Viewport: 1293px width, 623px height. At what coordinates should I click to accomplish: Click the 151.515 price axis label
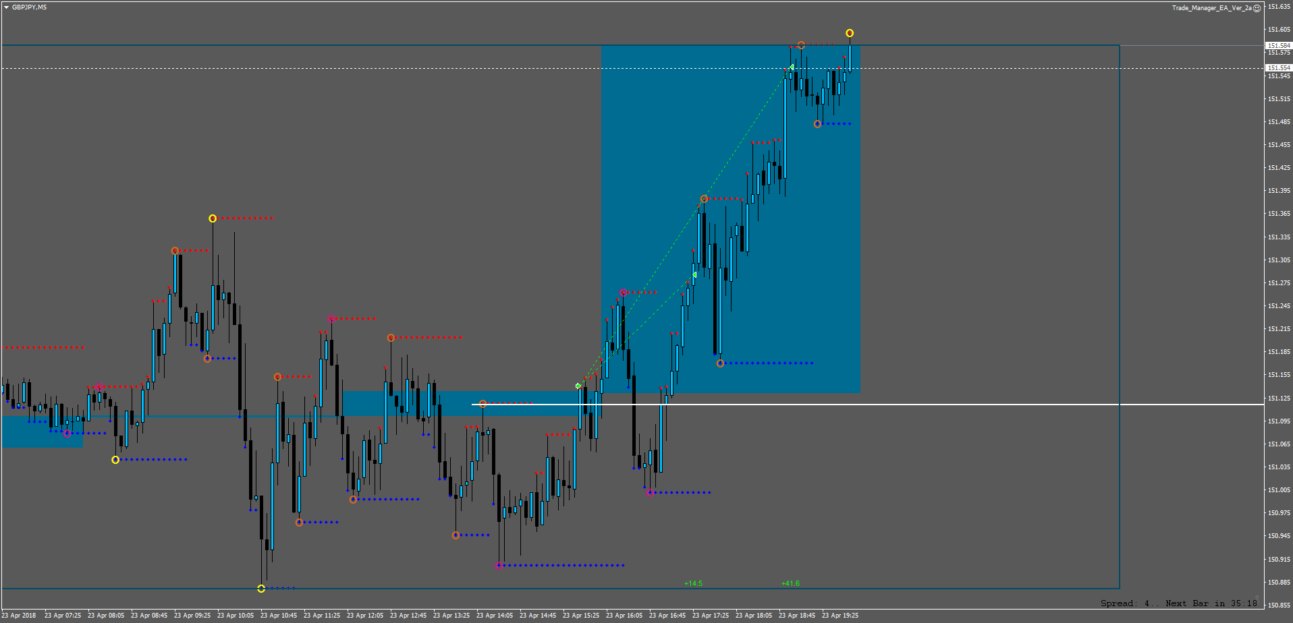pos(1280,99)
